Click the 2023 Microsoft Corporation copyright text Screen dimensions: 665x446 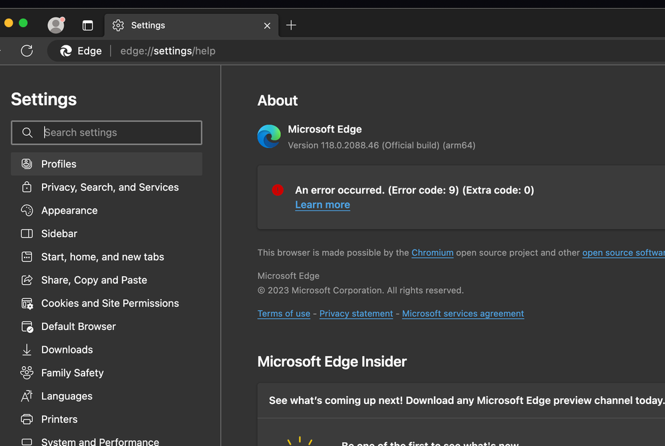coord(361,290)
